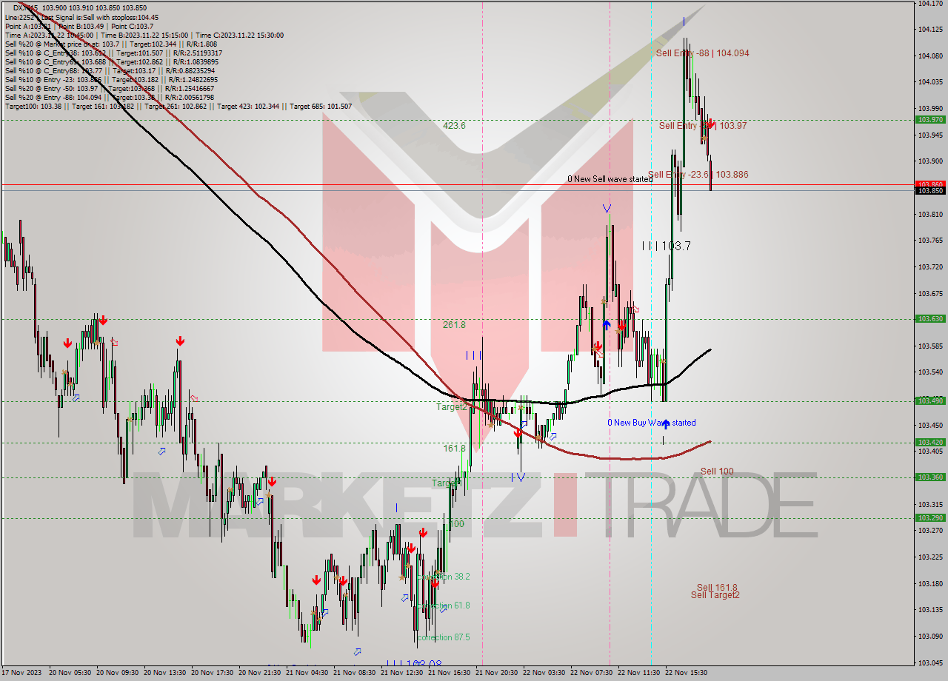Click the 'correction 61.8' label
This screenshot has width=948, height=681.
pyautogui.click(x=443, y=605)
